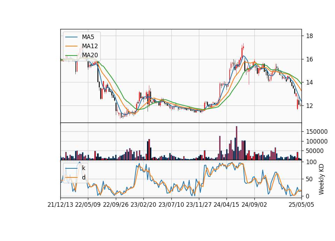Click the 24/04/15 date label
The height and width of the screenshot is (241, 335).
[x=226, y=205]
